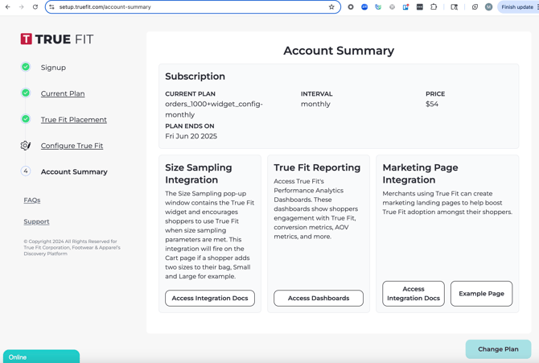This screenshot has width=539, height=363.
Task: Open the Support link
Action: (36, 221)
